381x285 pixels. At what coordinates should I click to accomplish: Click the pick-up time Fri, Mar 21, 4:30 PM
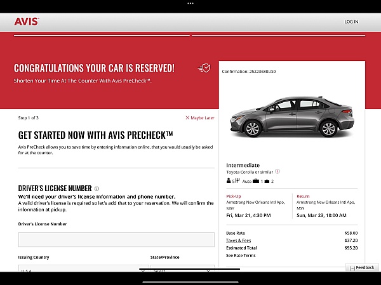(248, 215)
